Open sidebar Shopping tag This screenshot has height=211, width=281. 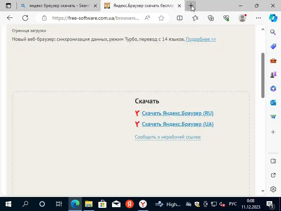[x=273, y=46]
